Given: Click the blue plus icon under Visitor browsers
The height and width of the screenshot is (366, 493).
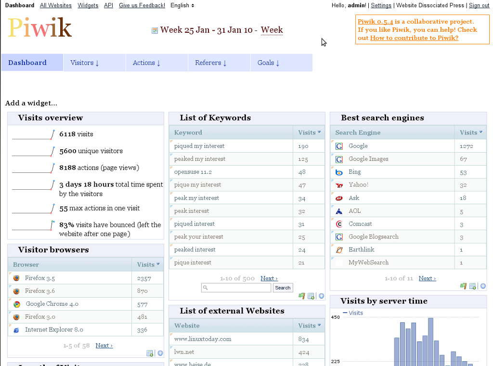Looking at the screenshot, I should tap(160, 353).
